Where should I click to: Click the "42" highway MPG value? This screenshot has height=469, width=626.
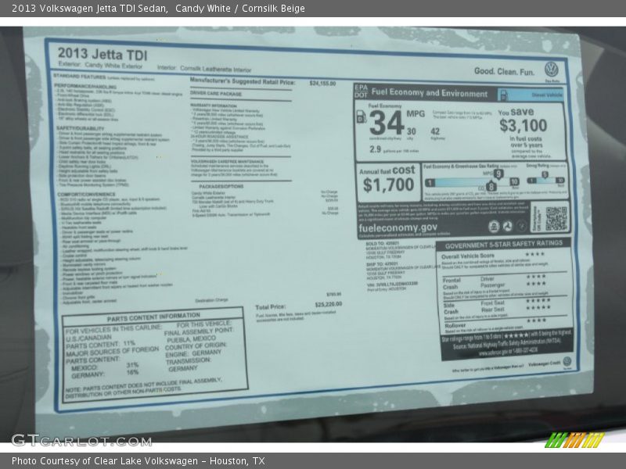pos(435,131)
